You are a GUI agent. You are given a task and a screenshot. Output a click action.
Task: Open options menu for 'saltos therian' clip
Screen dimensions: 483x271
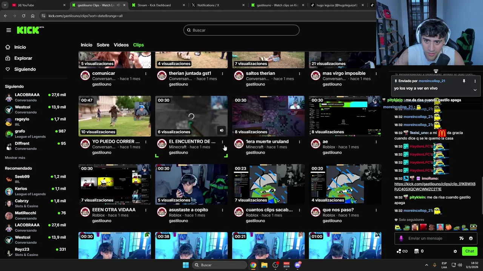(299, 74)
